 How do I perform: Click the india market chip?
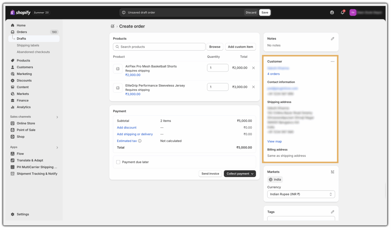click(x=275, y=180)
